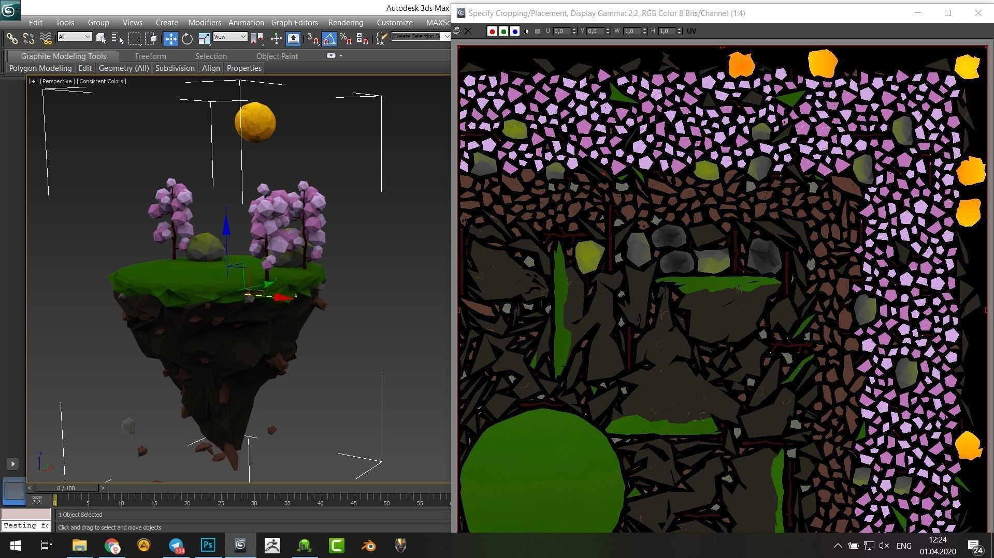Viewport: 994px width, 558px height.
Task: Open the Graph Editors menu
Action: click(x=294, y=22)
